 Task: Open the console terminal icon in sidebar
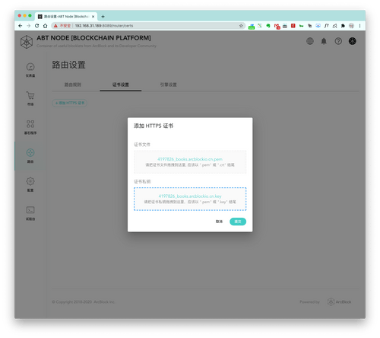click(x=30, y=210)
